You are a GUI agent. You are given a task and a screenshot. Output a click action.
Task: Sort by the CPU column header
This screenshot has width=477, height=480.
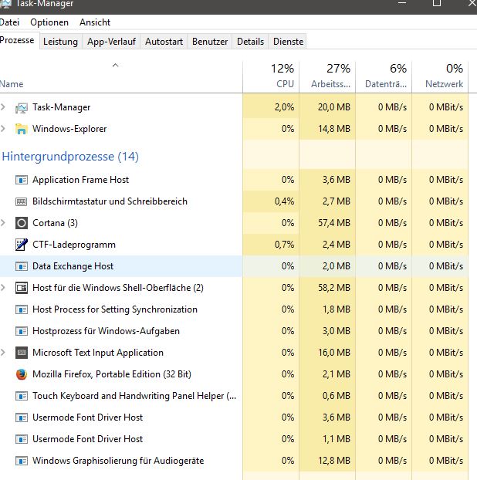271,76
